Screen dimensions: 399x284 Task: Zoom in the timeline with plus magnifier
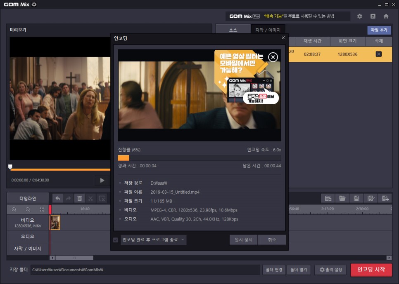[x=14, y=209]
